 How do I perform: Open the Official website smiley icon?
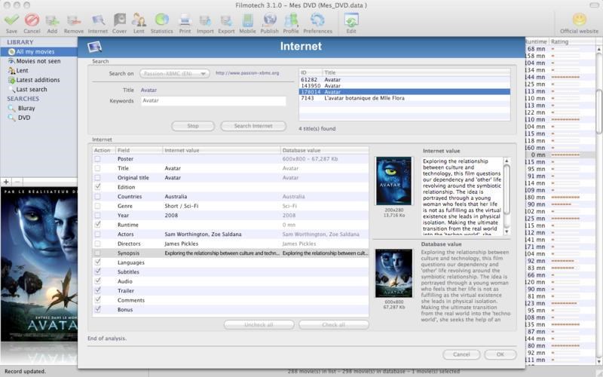[579, 20]
